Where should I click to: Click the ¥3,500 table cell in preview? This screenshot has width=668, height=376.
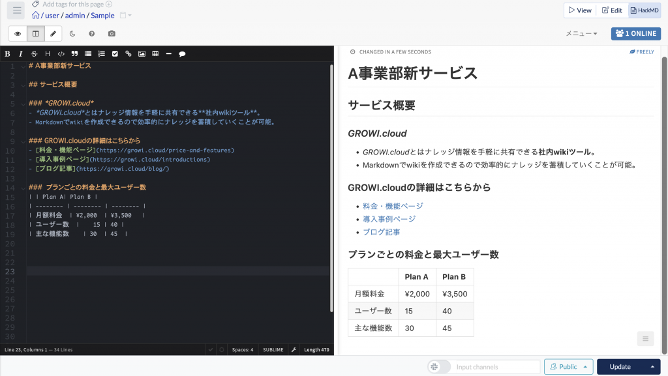(x=455, y=294)
